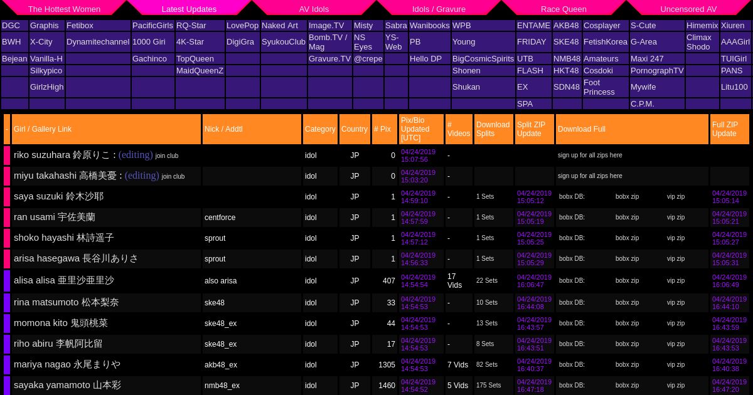Open ran usami gallery link
This screenshot has height=395, width=753.
pyautogui.click(x=54, y=217)
